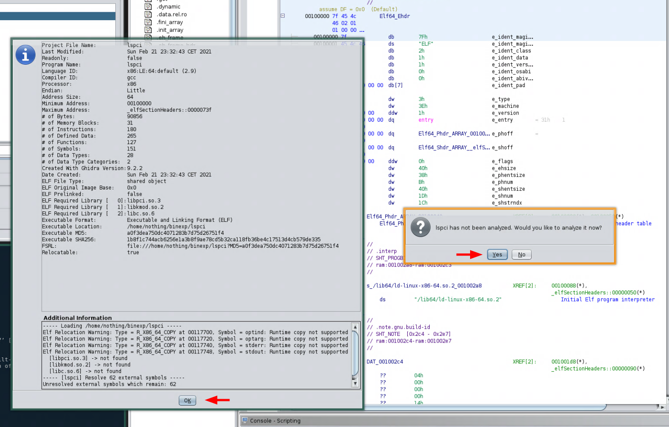
Task: Click 'lspci has not been analyzed' message text
Action: point(519,228)
